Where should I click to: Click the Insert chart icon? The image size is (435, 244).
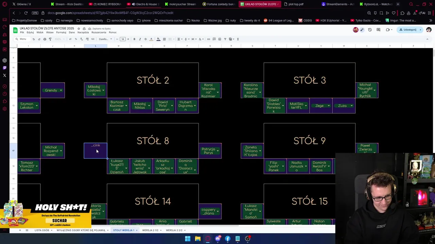tap(220, 39)
